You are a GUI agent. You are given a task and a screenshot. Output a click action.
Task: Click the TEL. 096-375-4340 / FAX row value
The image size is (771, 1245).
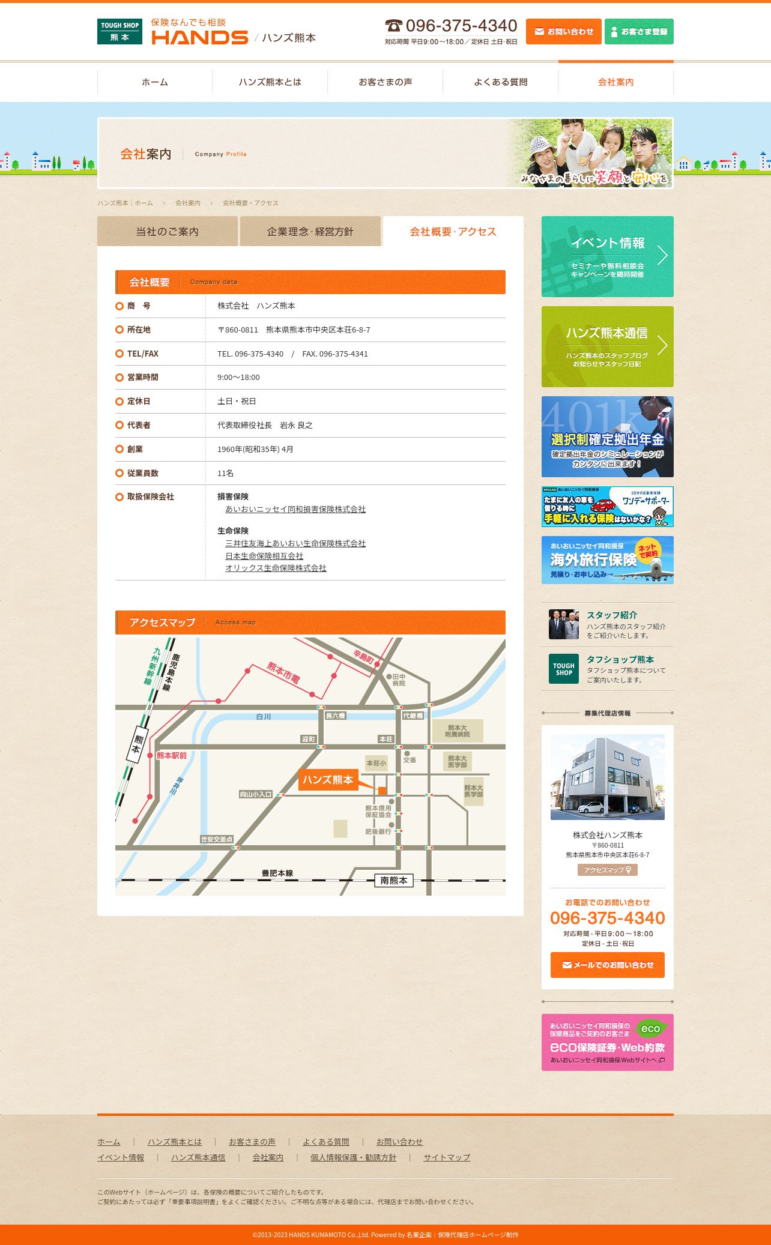click(292, 354)
